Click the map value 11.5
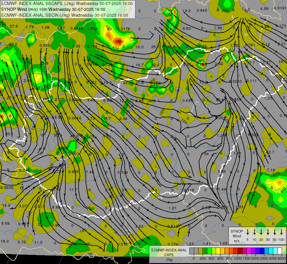The width and height of the screenshot is (287, 264). pyautogui.click(x=38, y=243)
